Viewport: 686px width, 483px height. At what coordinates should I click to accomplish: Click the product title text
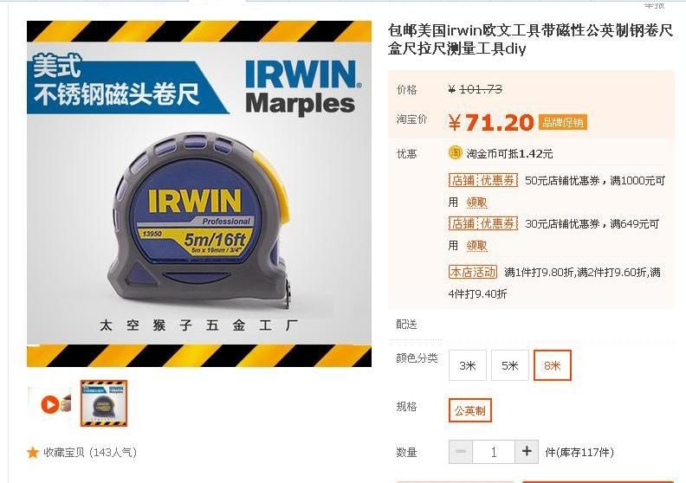530,39
